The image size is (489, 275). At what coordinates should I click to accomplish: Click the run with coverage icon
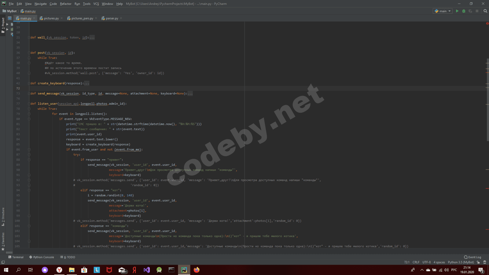point(470,11)
